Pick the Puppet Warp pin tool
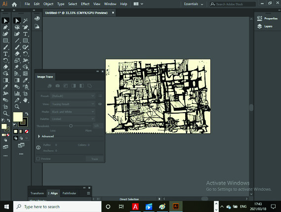Image resolution: width=281 pixels, height=212 pixels. point(17,67)
